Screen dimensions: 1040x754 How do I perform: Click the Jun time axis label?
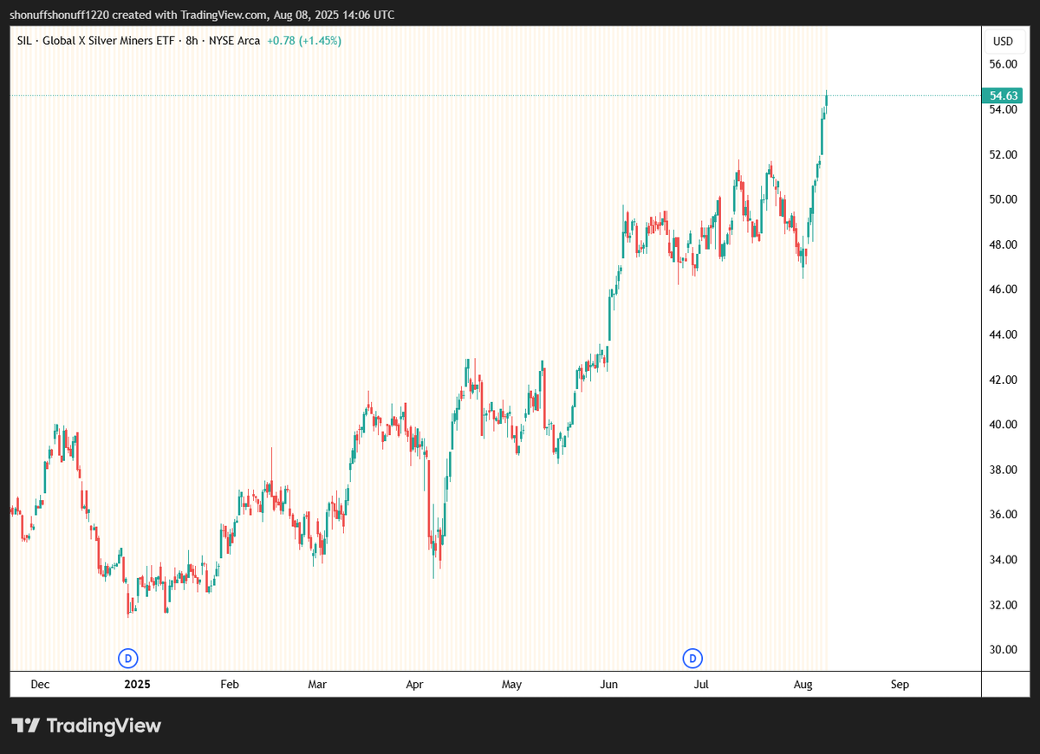609,685
